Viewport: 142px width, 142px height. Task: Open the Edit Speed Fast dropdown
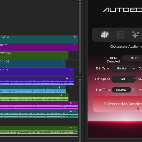pyautogui.click(x=124, y=79)
